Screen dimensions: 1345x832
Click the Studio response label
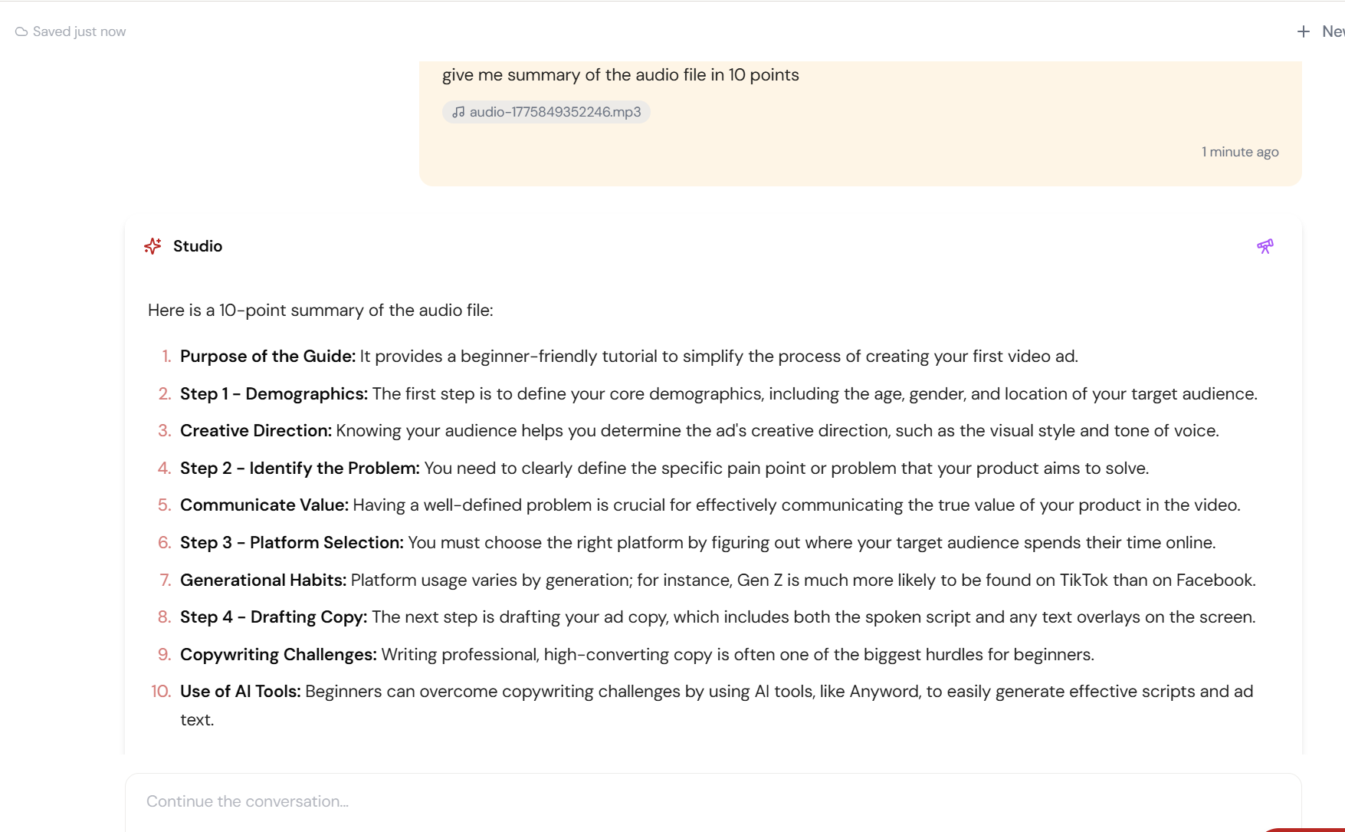(x=198, y=246)
